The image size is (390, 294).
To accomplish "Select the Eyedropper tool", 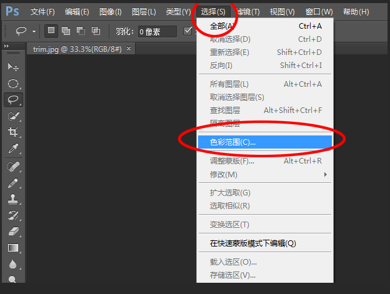I will click(x=13, y=148).
